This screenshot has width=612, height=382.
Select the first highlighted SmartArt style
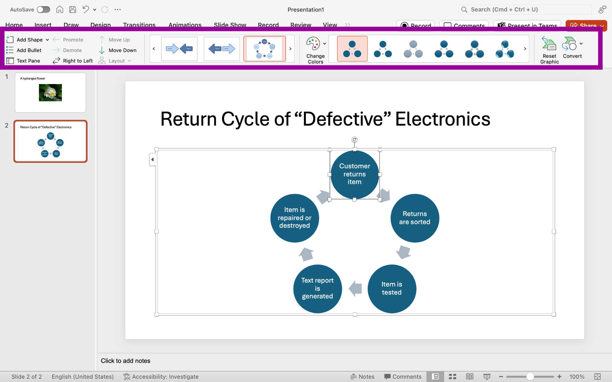(x=352, y=49)
